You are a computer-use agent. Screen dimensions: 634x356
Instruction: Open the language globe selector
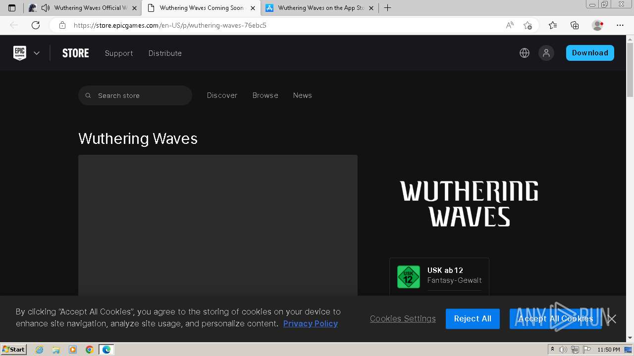525,53
